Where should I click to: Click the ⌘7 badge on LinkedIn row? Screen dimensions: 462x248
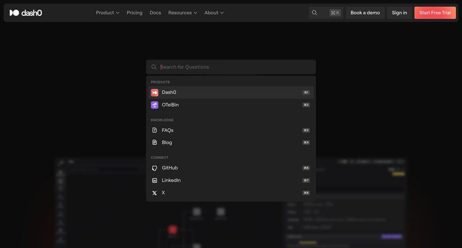pyautogui.click(x=306, y=180)
